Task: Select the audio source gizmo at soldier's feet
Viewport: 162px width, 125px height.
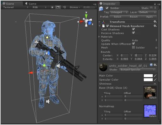Action: [x=48, y=102]
